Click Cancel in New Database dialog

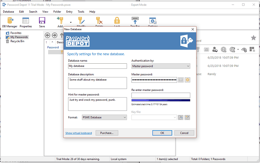(184, 133)
